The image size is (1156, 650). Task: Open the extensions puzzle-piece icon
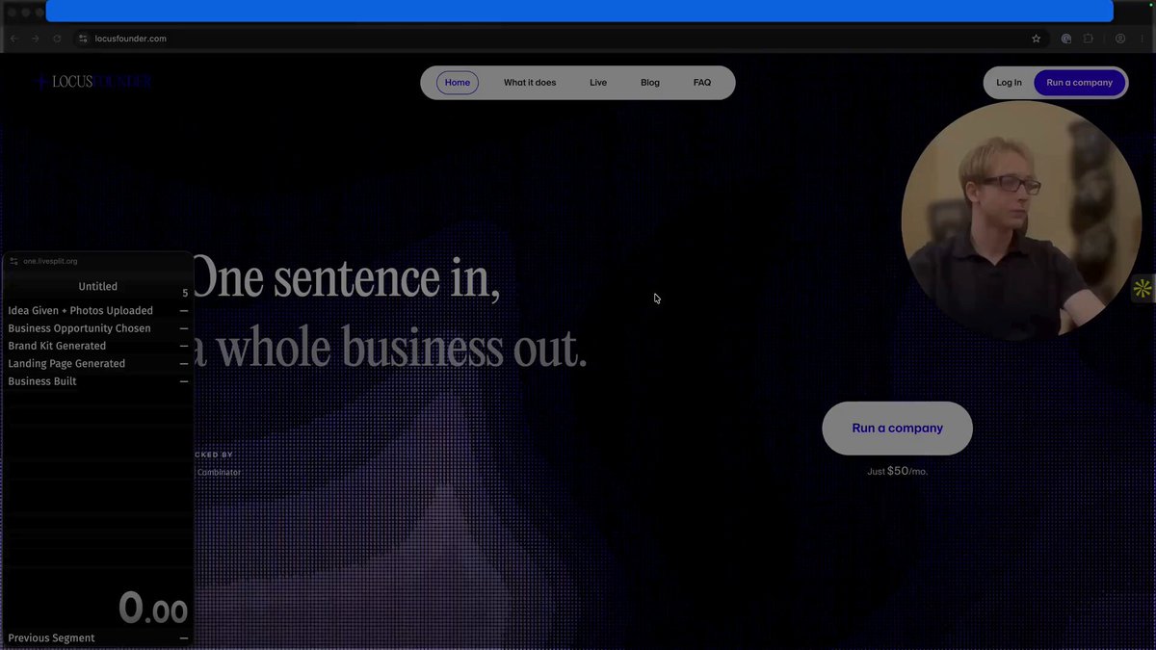(1089, 39)
